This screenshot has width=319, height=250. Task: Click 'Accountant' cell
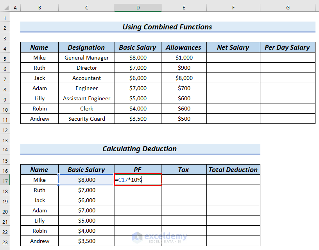86,78
